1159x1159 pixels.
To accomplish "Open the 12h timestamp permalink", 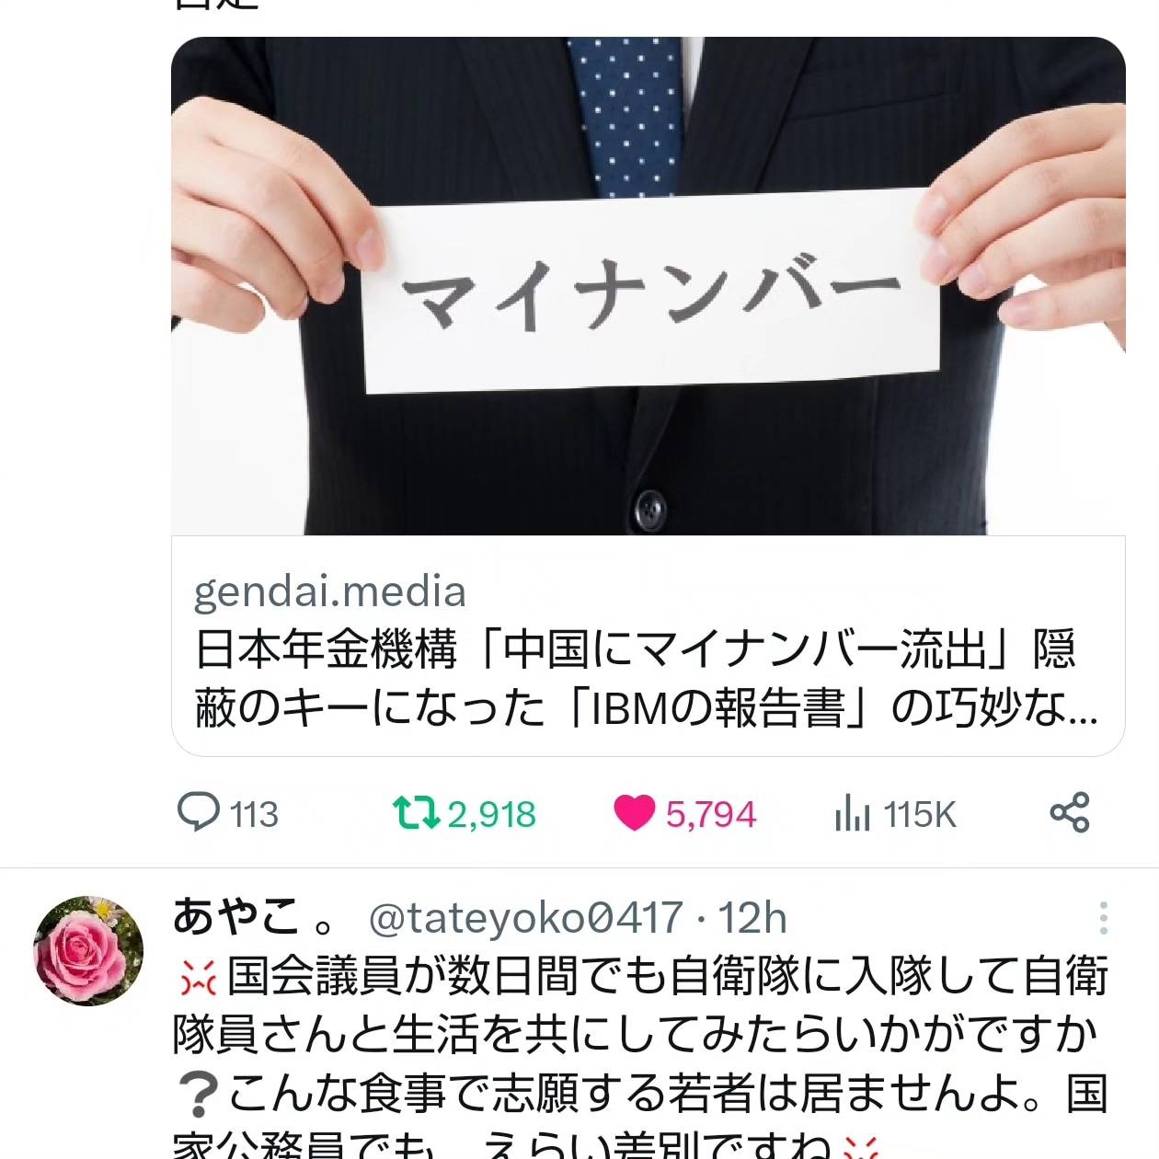I will [x=752, y=918].
